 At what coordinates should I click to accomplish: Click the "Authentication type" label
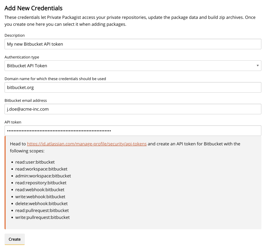pos(22,57)
